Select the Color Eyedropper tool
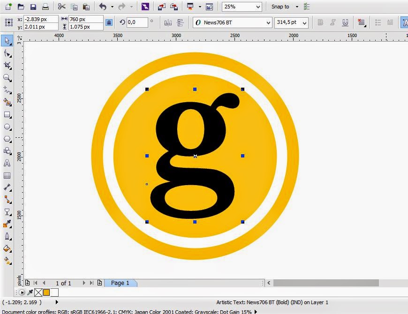408x314 pixels. [x=8, y=224]
